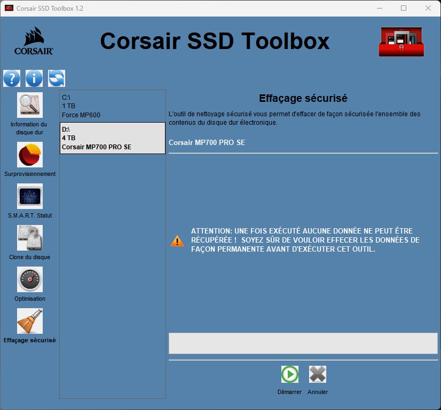The image size is (441, 410).
Task: Click the Optimisation label
Action: tap(30, 299)
